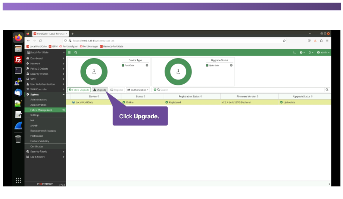Image resolution: width=343 pixels, height=199 pixels.
Task: Expand the Log & Report menu
Action: [x=45, y=157]
